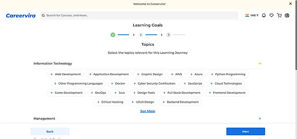Toggle the Web Development topic chip
297x139 pixels.
coord(65,74)
